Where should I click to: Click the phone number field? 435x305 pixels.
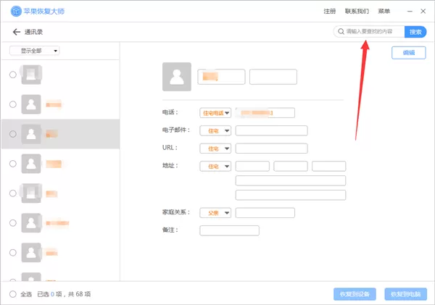pos(265,113)
